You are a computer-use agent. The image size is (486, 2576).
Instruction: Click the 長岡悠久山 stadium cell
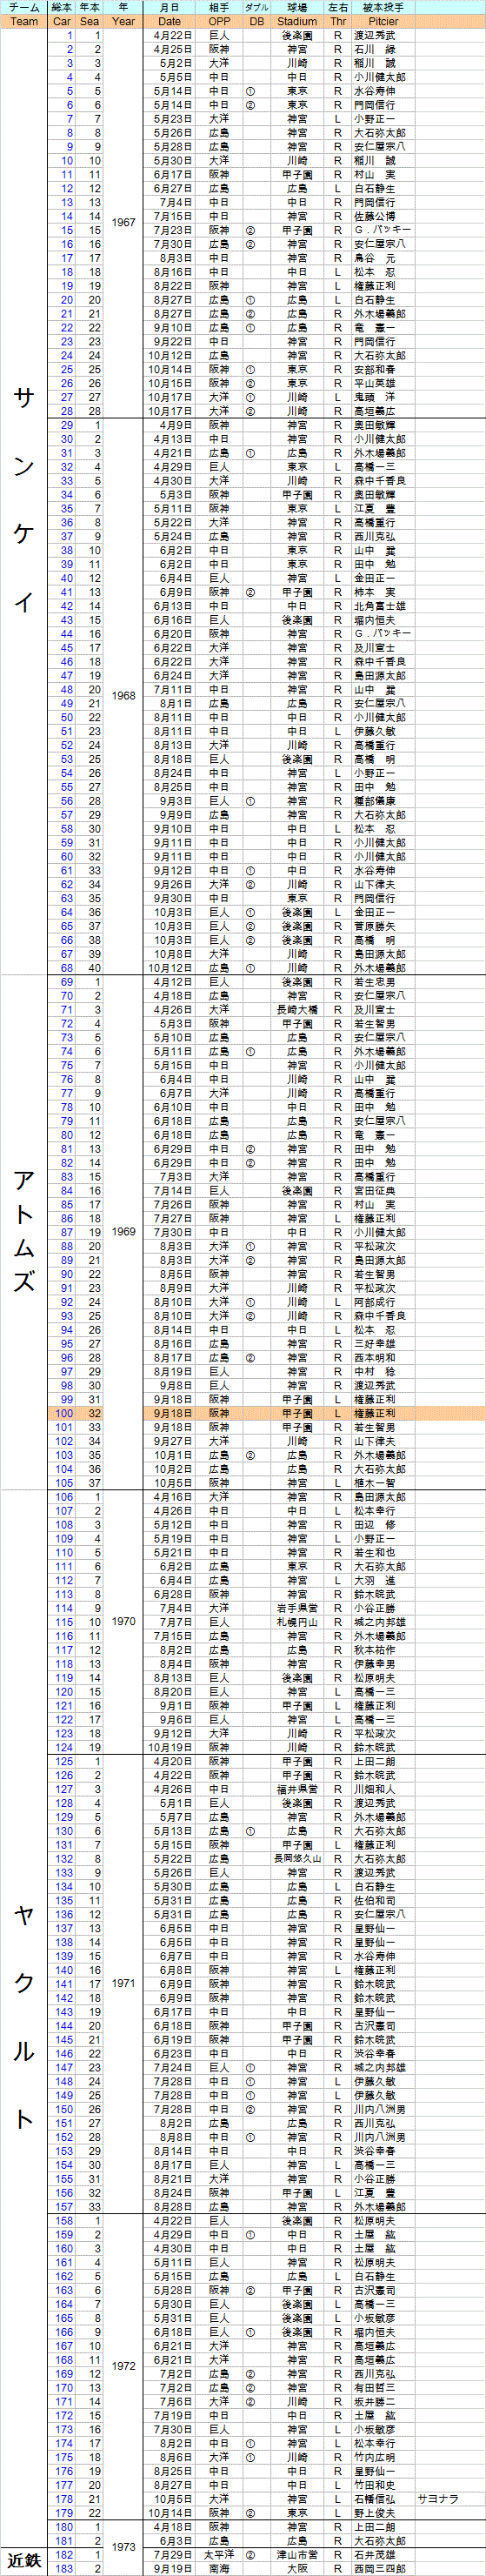pyautogui.click(x=297, y=1858)
